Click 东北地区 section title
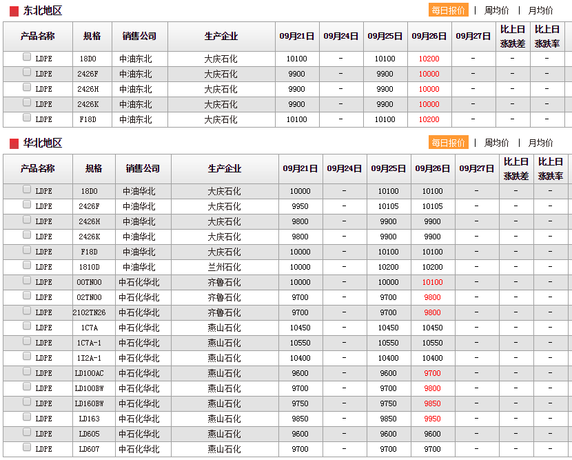 [x=43, y=11]
